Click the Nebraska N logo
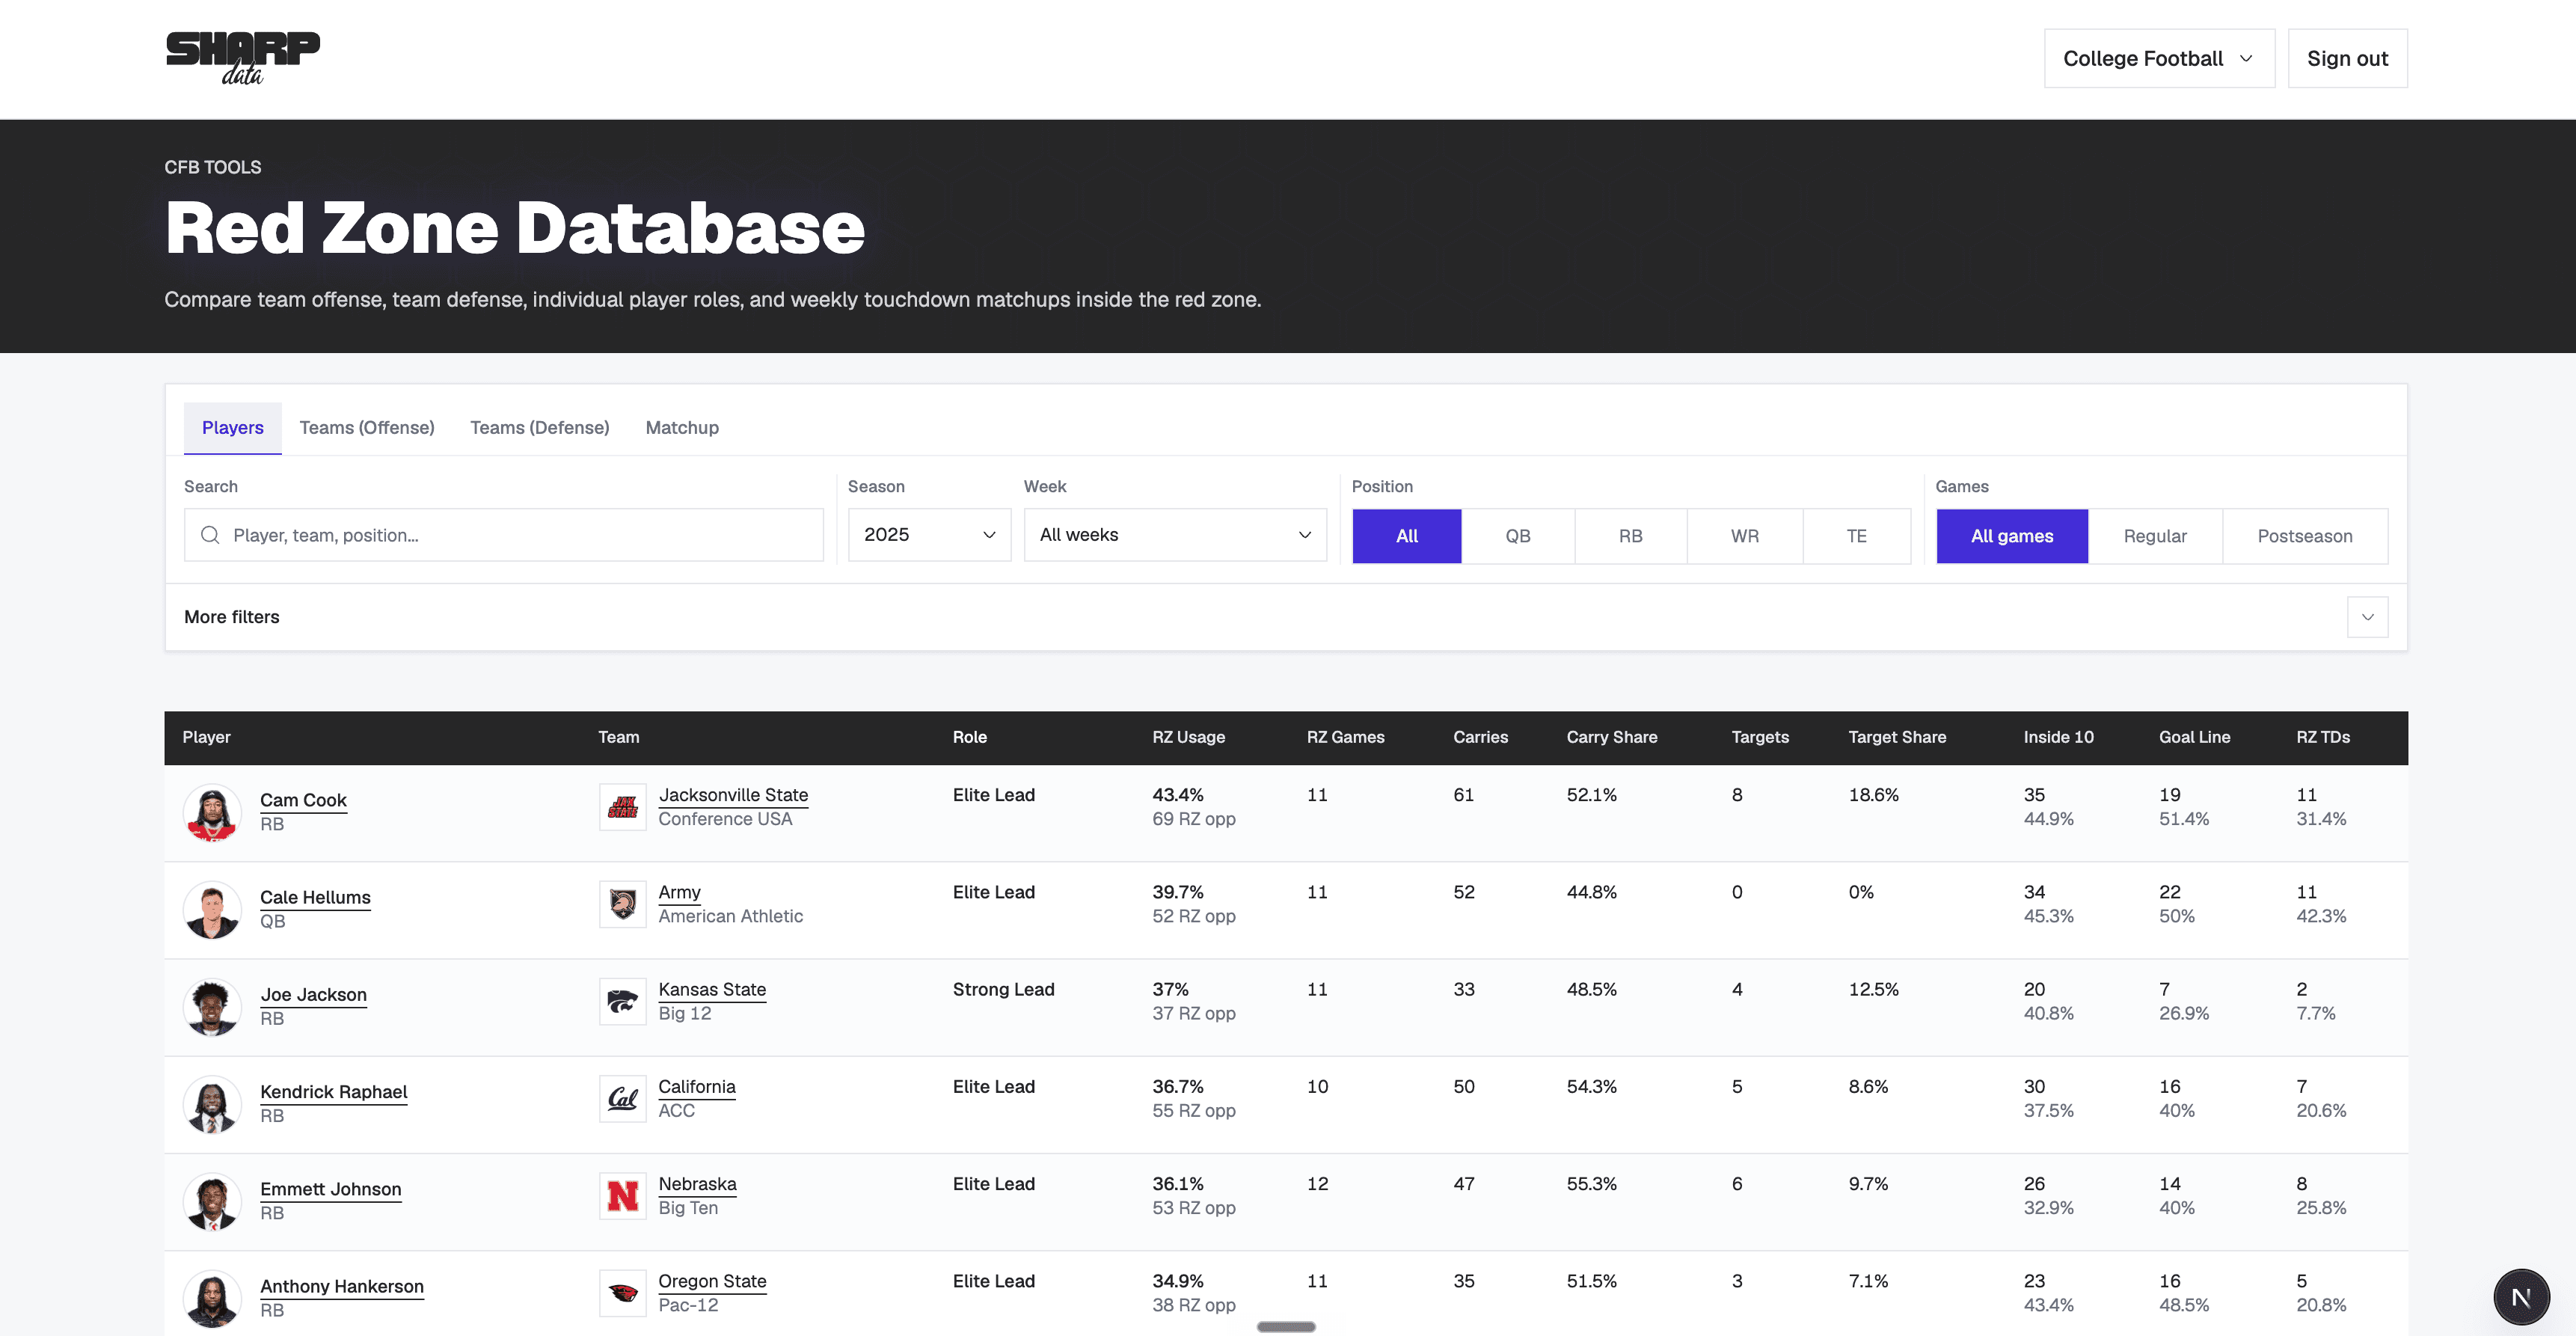Image resolution: width=2576 pixels, height=1336 pixels. pyautogui.click(x=623, y=1195)
